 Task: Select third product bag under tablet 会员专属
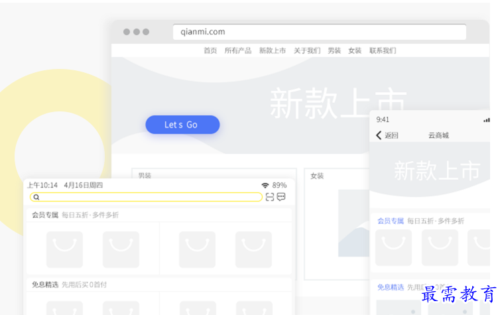(x=197, y=250)
